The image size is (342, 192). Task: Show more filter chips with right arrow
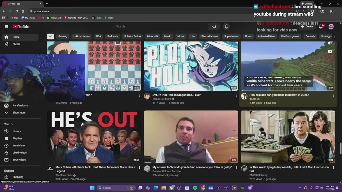pyautogui.click(x=334, y=36)
